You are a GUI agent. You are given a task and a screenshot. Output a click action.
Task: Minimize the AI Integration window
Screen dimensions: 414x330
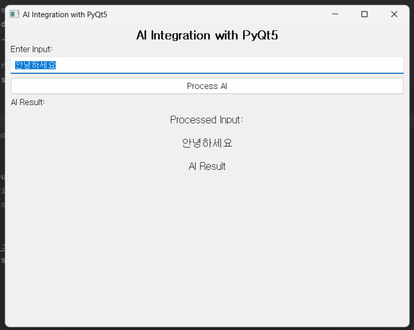coord(335,15)
